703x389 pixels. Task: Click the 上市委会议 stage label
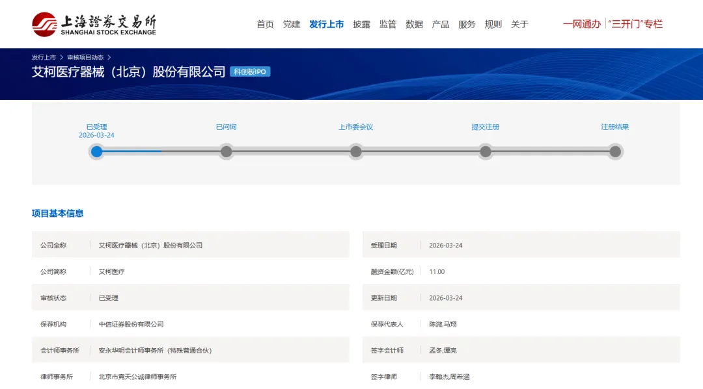tap(356, 127)
